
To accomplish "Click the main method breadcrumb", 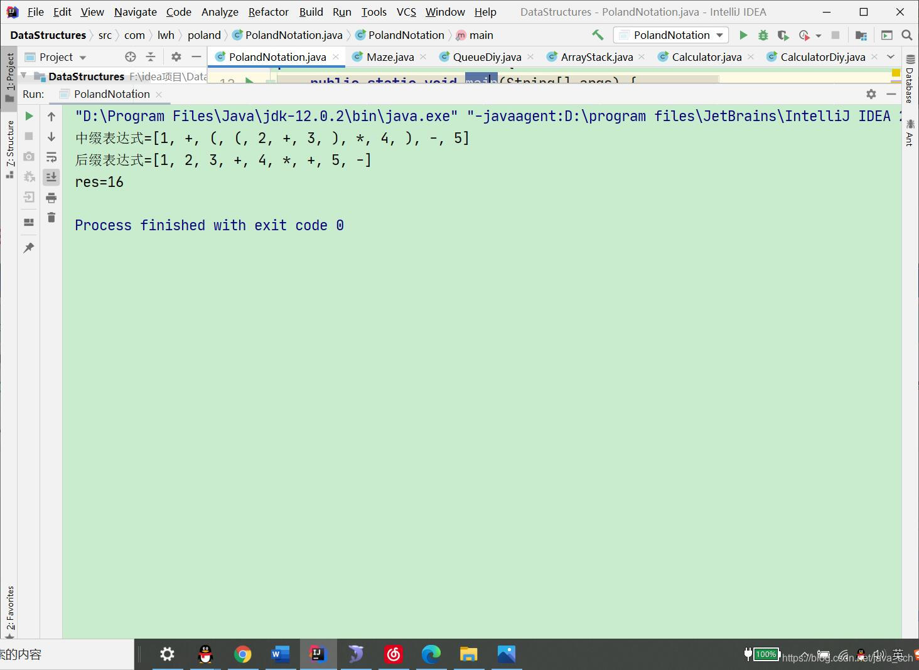I will 475,35.
